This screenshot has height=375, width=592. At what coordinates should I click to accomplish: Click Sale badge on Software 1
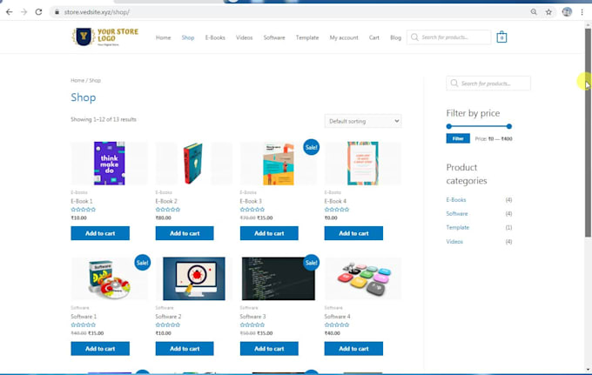point(142,263)
